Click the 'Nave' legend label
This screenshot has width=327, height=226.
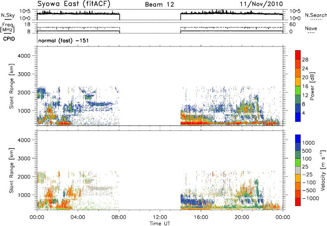[311, 29]
